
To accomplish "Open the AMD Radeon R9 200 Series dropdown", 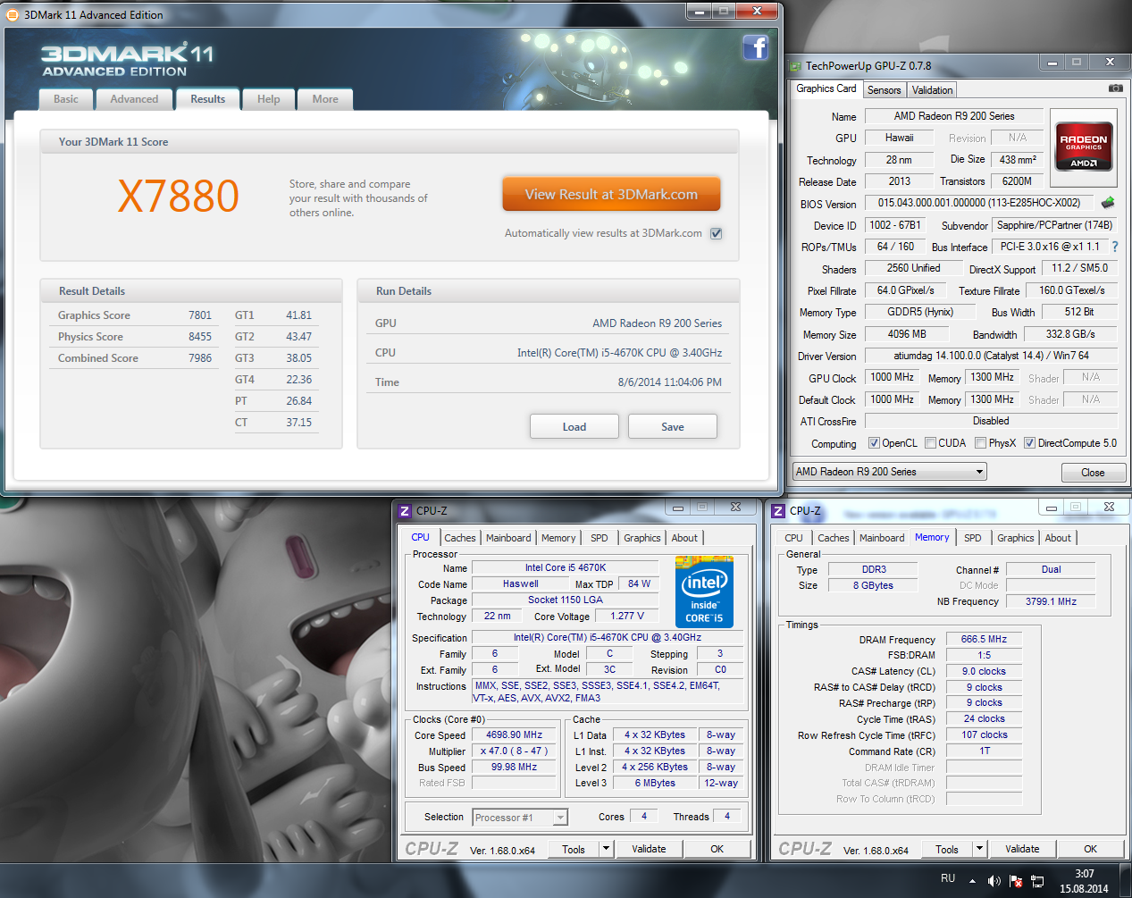I will click(x=890, y=472).
